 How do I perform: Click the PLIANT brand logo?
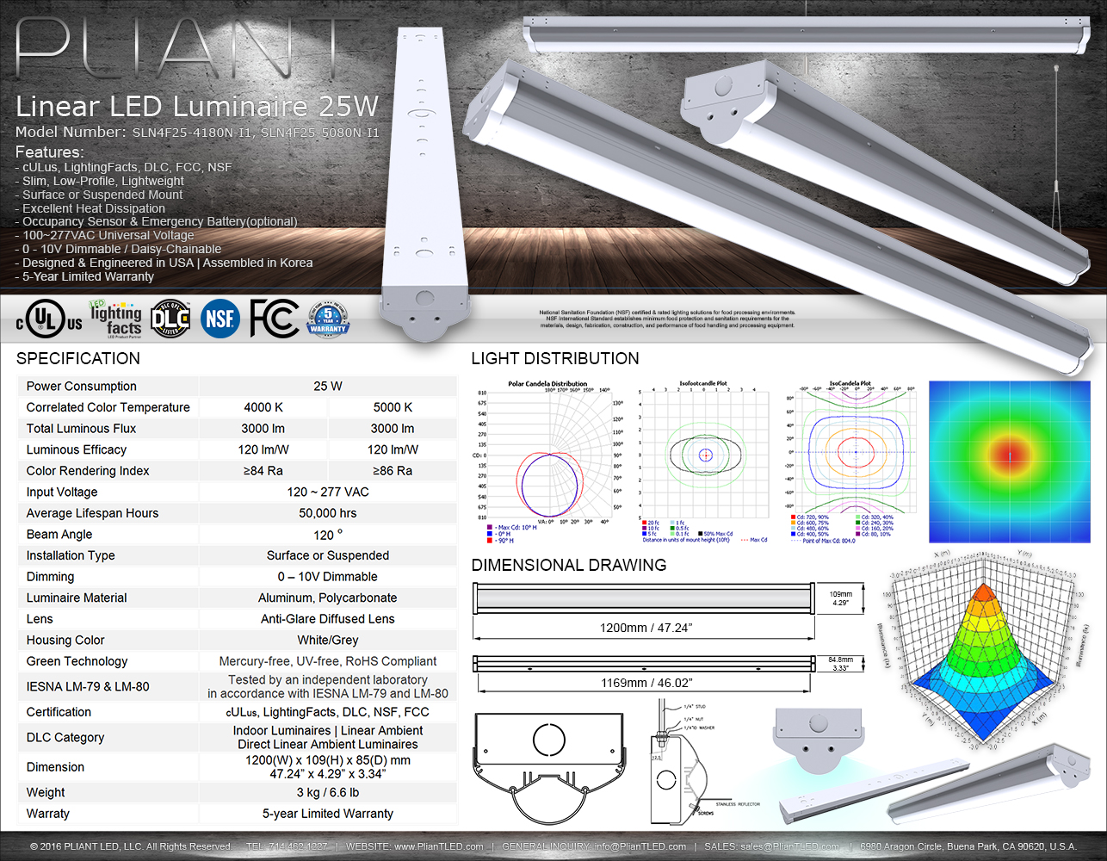click(x=186, y=50)
